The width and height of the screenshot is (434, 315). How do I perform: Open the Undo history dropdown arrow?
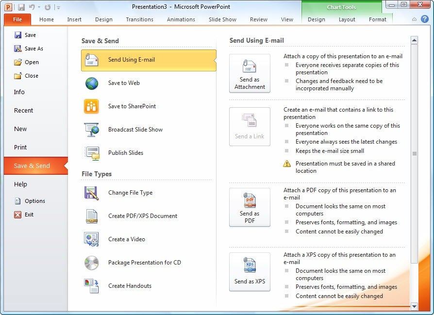coord(39,7)
